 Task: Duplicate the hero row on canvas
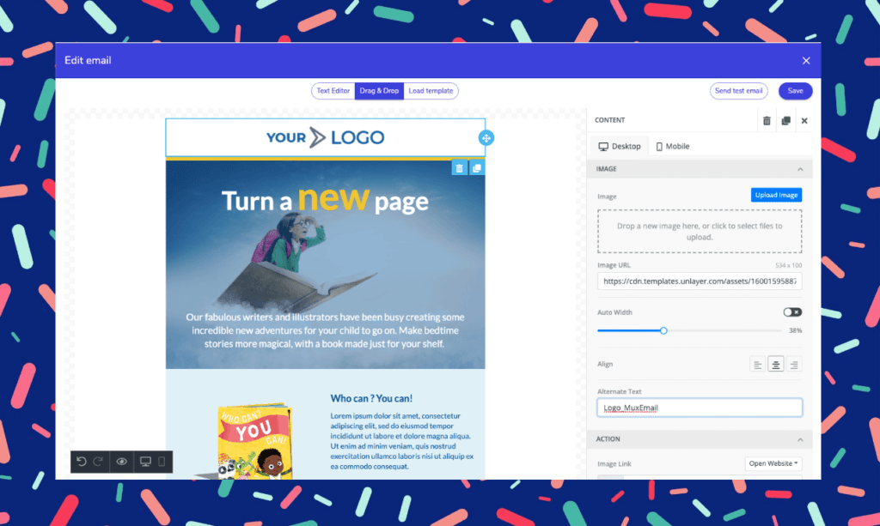pyautogui.click(x=476, y=168)
